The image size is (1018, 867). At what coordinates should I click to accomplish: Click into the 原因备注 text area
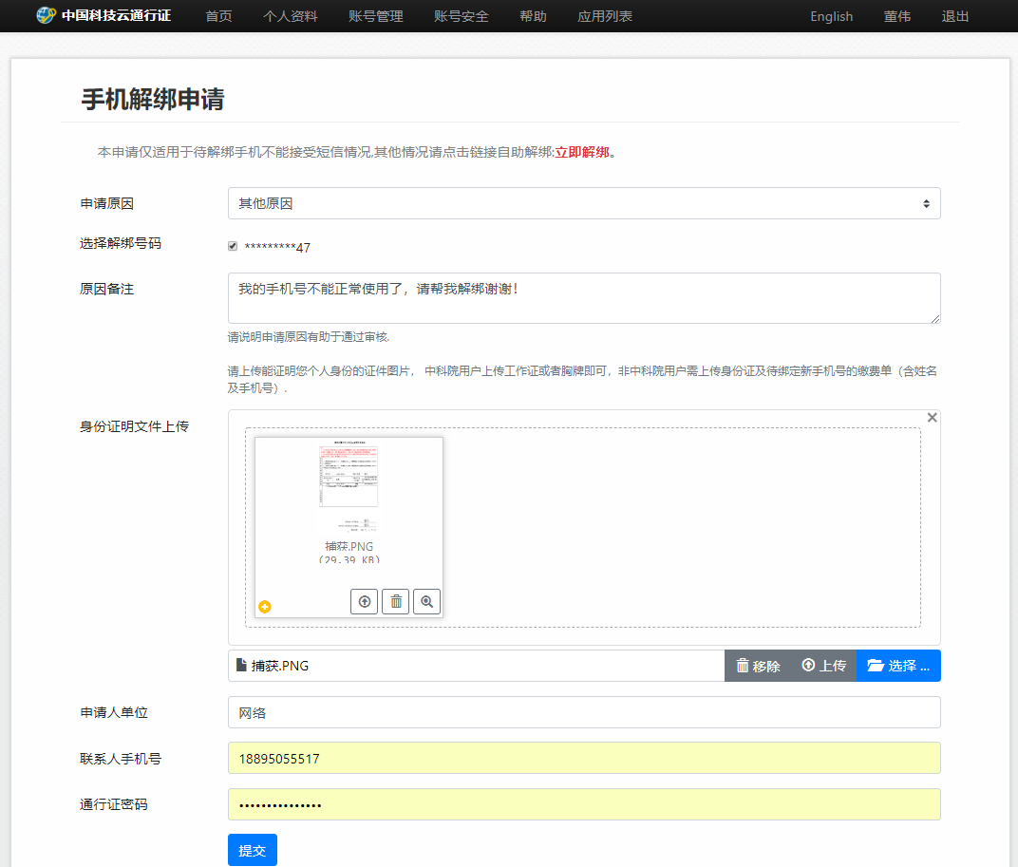(x=583, y=298)
